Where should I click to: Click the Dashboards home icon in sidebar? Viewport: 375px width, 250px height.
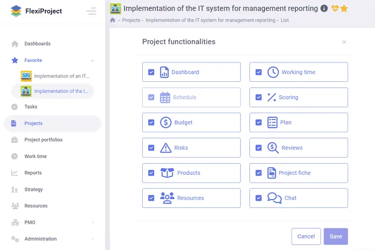(x=15, y=44)
